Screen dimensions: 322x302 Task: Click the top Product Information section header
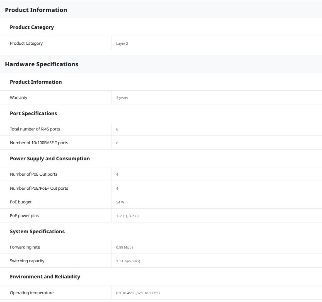[x=36, y=10]
